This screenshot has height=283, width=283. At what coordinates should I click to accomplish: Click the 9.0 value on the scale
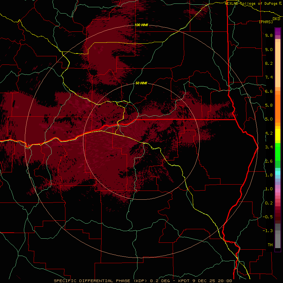pos(269,49)
